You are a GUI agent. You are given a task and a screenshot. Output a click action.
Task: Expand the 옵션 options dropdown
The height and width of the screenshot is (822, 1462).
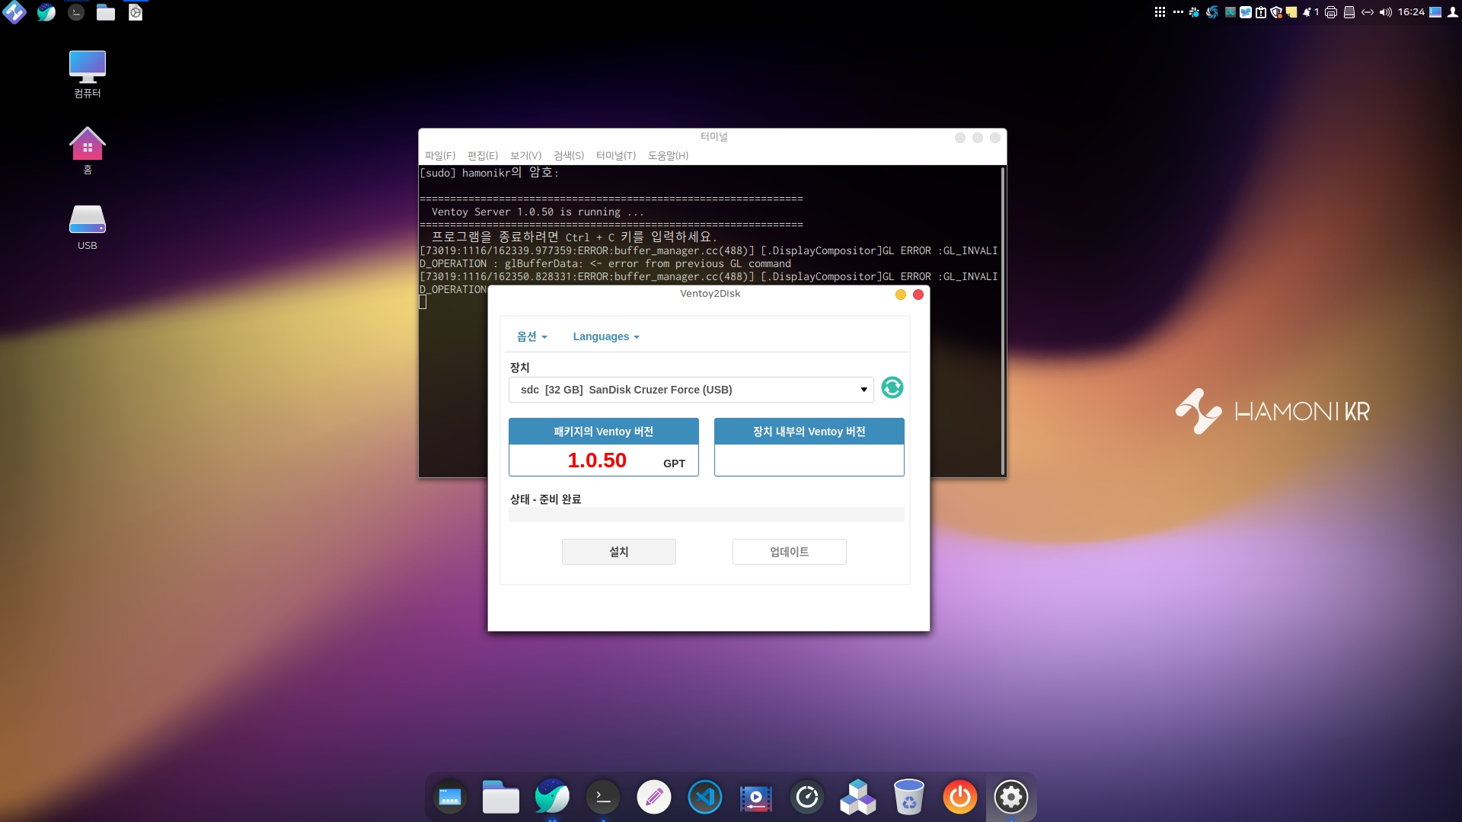pyautogui.click(x=531, y=336)
